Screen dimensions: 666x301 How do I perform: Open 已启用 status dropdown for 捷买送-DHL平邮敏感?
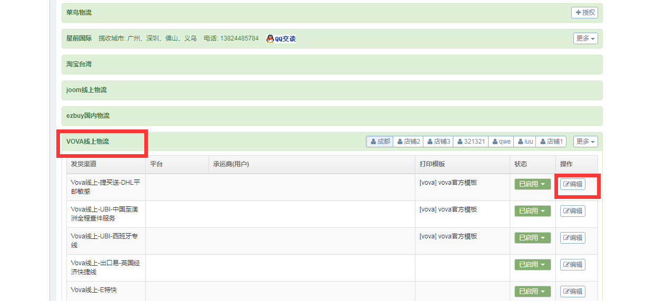(x=532, y=184)
